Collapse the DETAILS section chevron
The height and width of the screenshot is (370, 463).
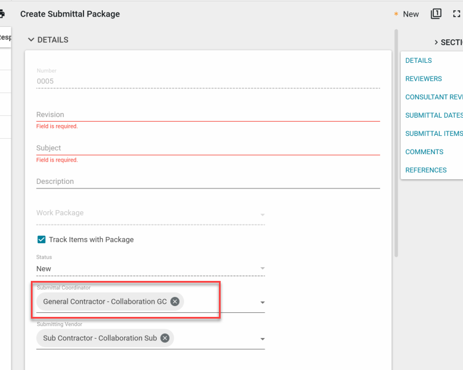coord(31,40)
